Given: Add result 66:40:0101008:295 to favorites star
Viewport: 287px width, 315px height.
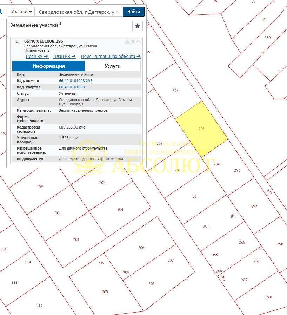Looking at the screenshot, I should click(x=133, y=41).
